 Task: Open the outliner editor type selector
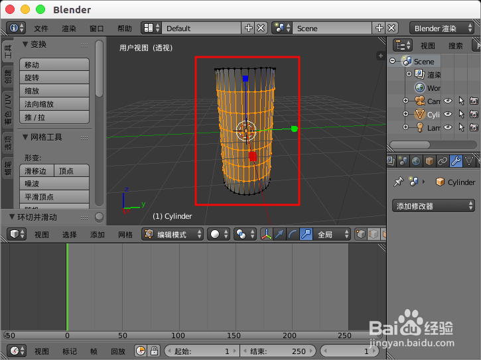tap(403, 45)
